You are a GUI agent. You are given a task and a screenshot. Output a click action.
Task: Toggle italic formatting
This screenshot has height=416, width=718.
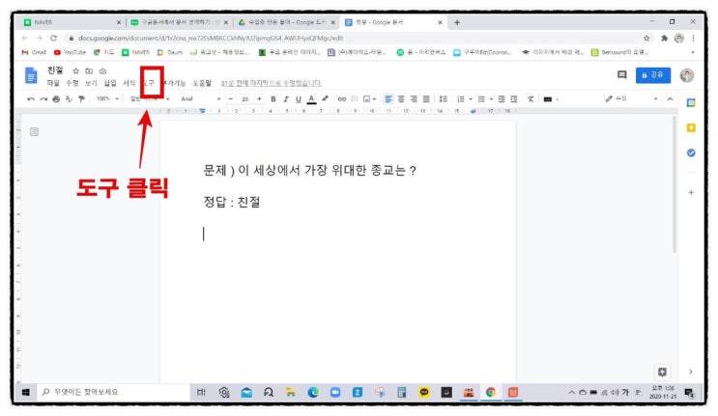286,98
